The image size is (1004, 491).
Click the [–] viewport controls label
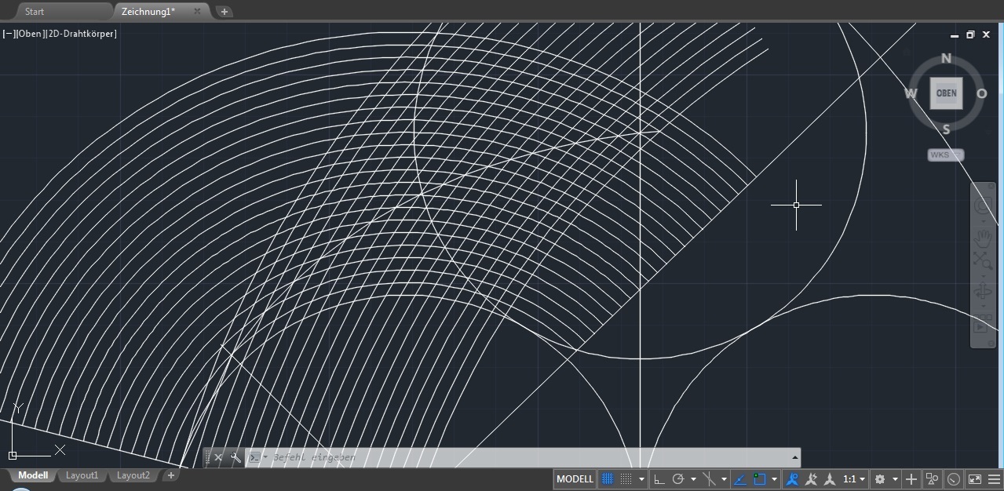click(8, 34)
